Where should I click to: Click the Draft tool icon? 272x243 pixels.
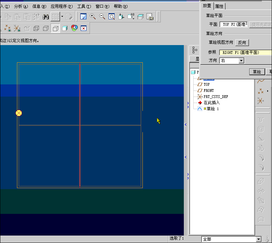tap(261, 148)
